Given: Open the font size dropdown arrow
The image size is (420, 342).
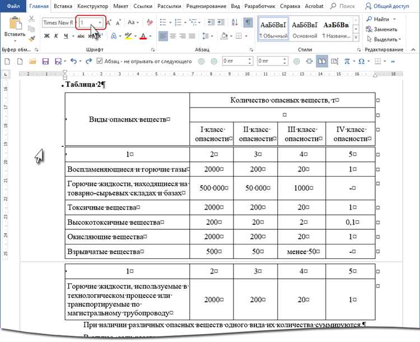Looking at the screenshot, I should tap(100, 22).
